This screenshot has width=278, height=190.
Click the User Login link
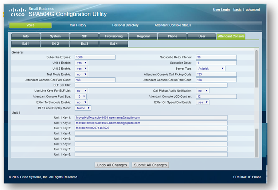tap(221, 10)
